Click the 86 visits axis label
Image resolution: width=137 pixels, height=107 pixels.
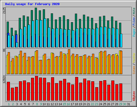tap(4, 50)
